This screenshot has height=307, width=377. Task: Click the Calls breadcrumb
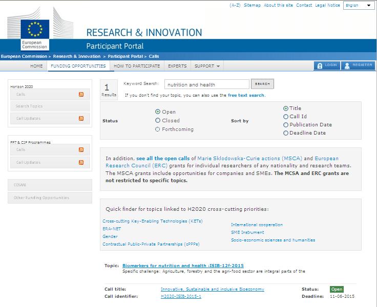point(154,56)
